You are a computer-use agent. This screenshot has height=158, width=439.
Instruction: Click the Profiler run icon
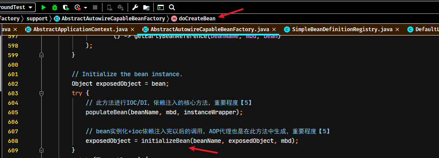click(x=78, y=7)
